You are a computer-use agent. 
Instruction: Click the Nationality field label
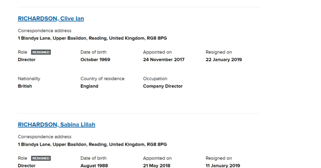coord(29,79)
